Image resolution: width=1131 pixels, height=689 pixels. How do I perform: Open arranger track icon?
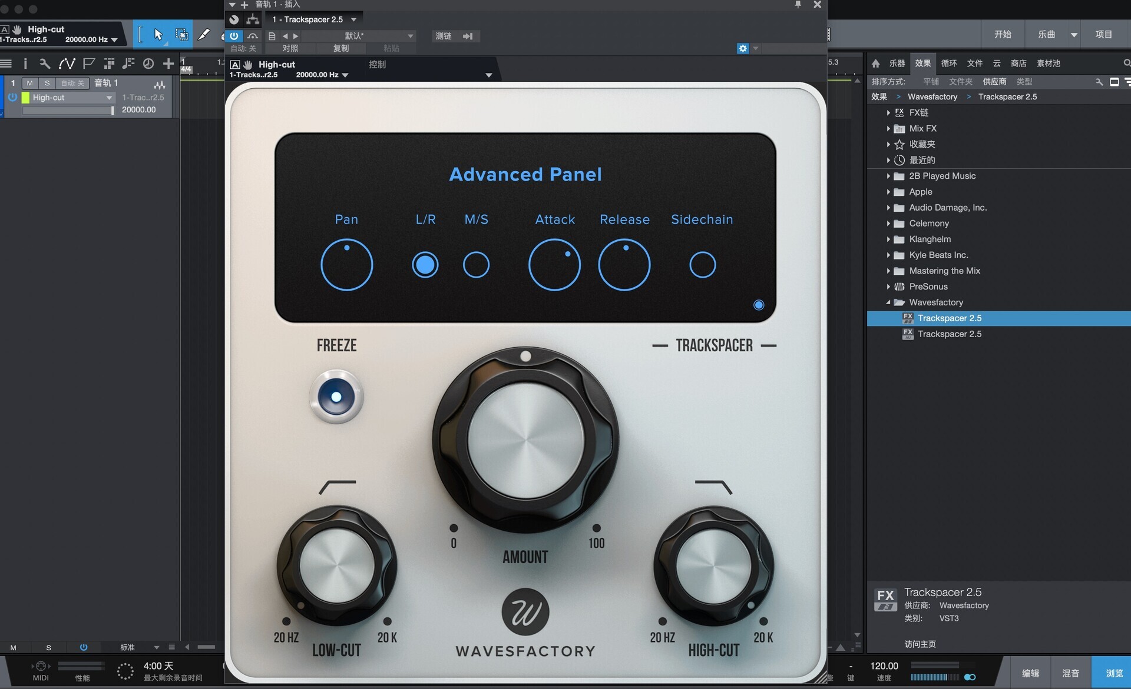click(x=109, y=64)
